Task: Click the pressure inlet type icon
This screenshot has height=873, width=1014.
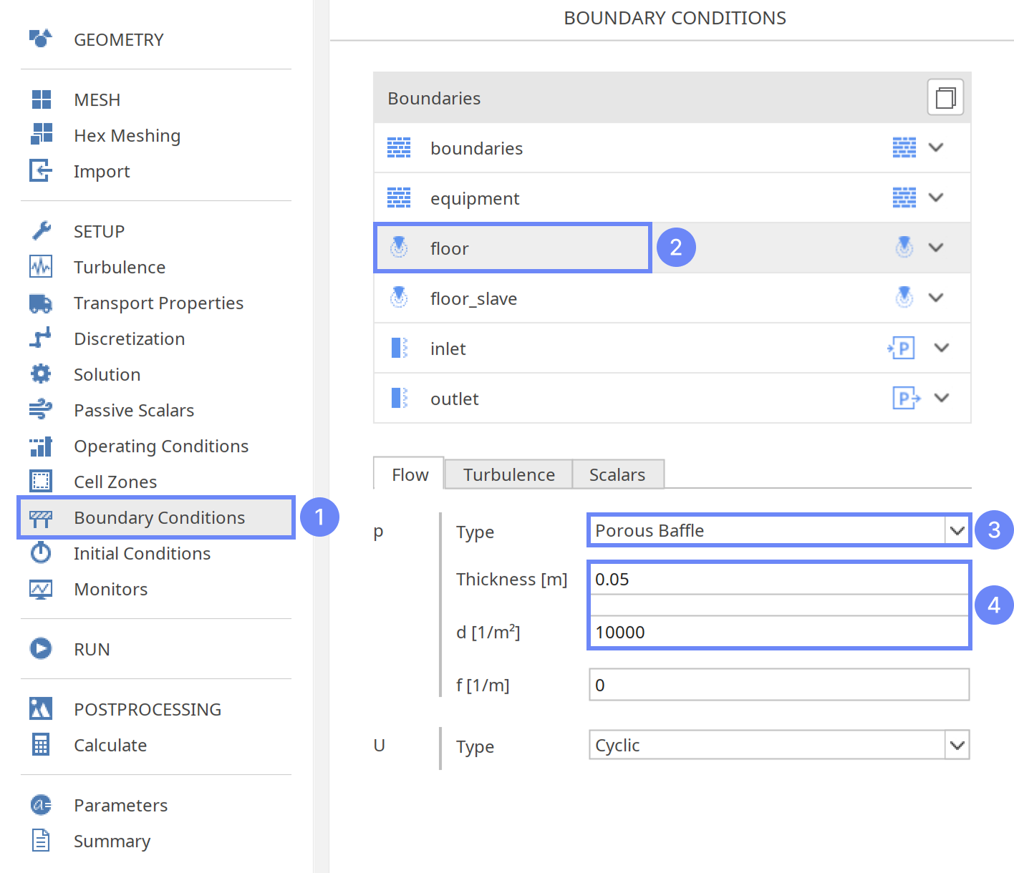Action: point(902,348)
